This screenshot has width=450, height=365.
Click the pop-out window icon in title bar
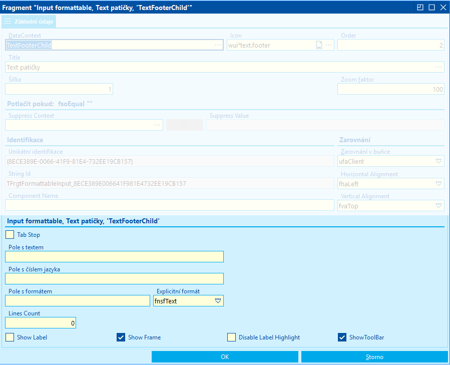coord(420,8)
